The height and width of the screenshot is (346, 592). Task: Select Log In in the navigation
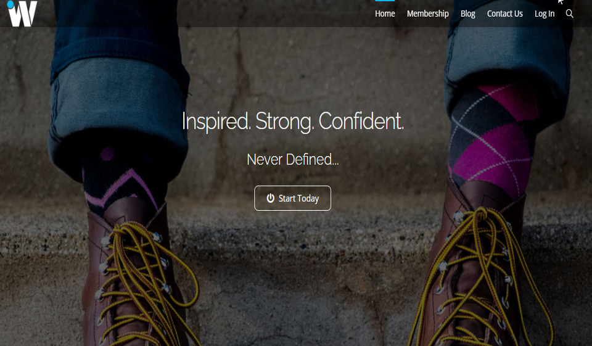pos(545,14)
